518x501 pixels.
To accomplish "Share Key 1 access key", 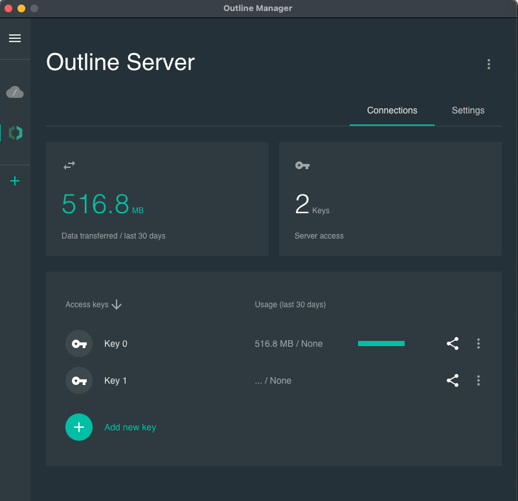I will [x=453, y=380].
